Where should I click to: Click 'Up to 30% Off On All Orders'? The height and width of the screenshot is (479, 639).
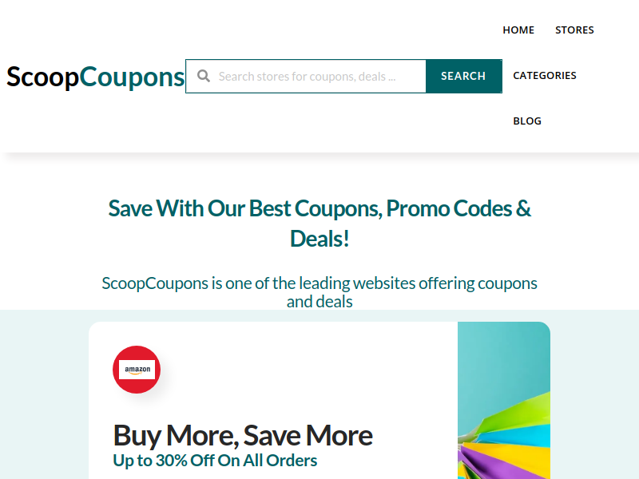coord(215,461)
